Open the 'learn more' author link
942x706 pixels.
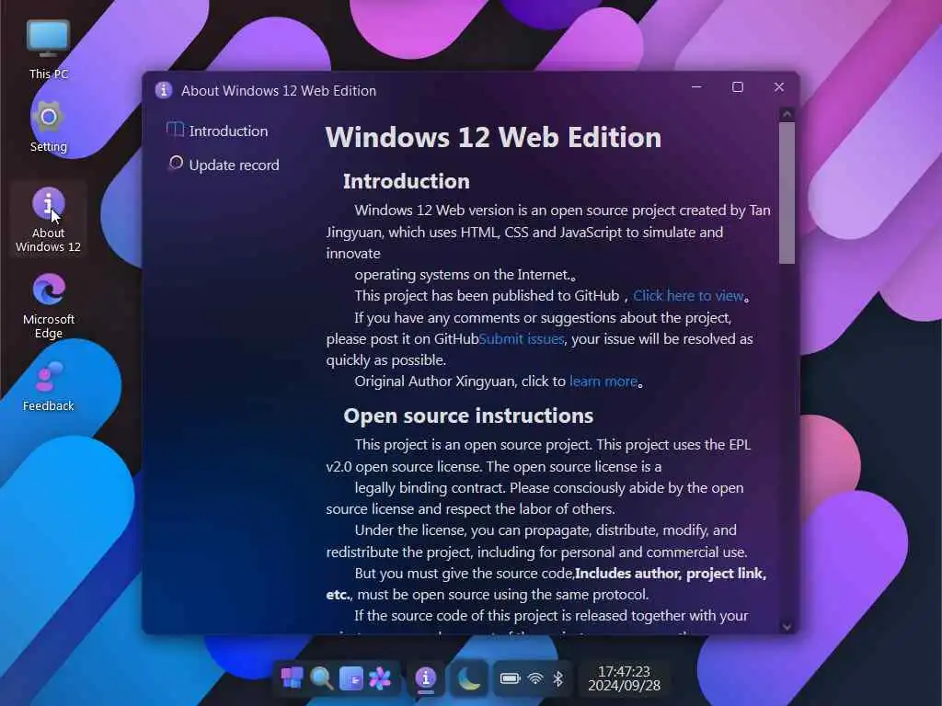603,381
